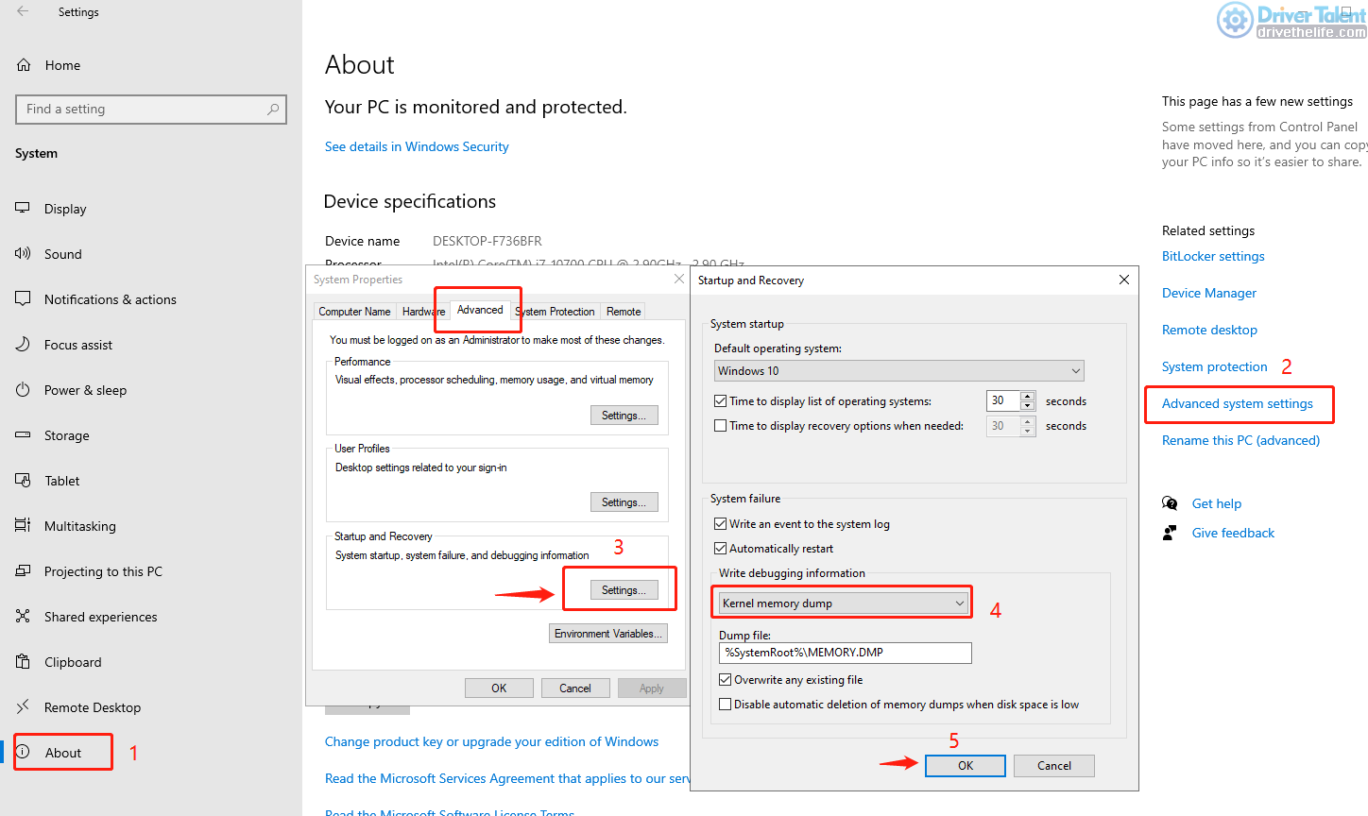Click the Projecting to this PC icon
This screenshot has height=816, width=1368.
coord(23,570)
